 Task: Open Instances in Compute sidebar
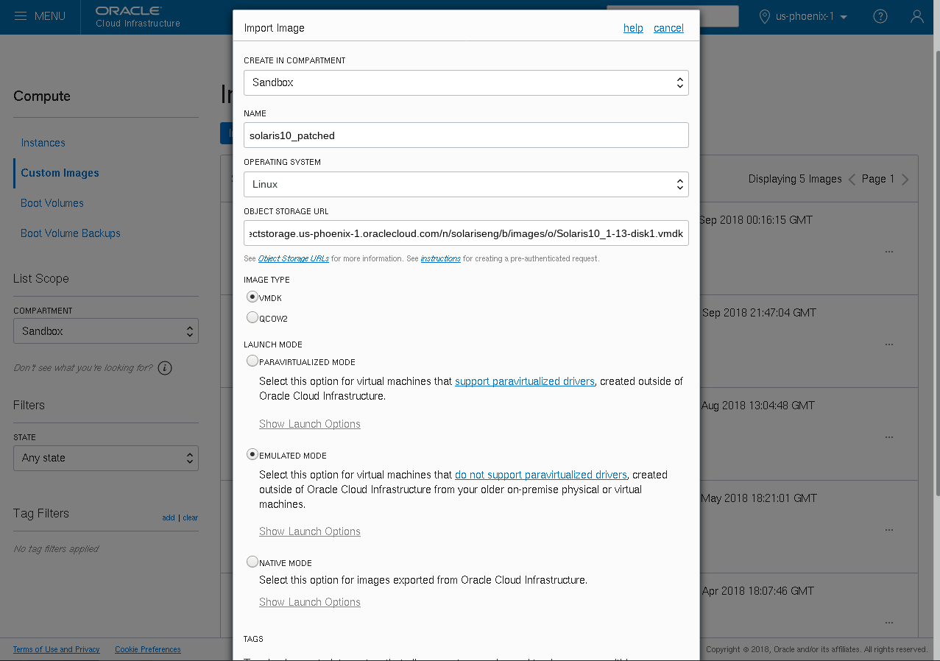[x=43, y=143]
